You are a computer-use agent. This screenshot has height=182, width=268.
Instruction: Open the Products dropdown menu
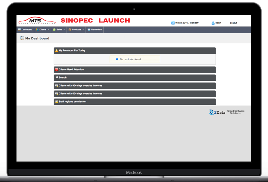click(76, 30)
